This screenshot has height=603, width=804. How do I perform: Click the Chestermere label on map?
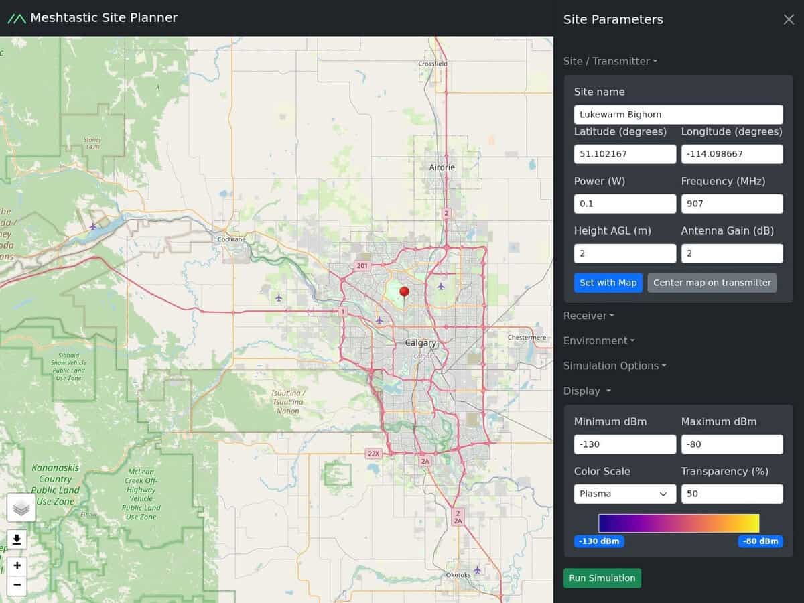(527, 337)
